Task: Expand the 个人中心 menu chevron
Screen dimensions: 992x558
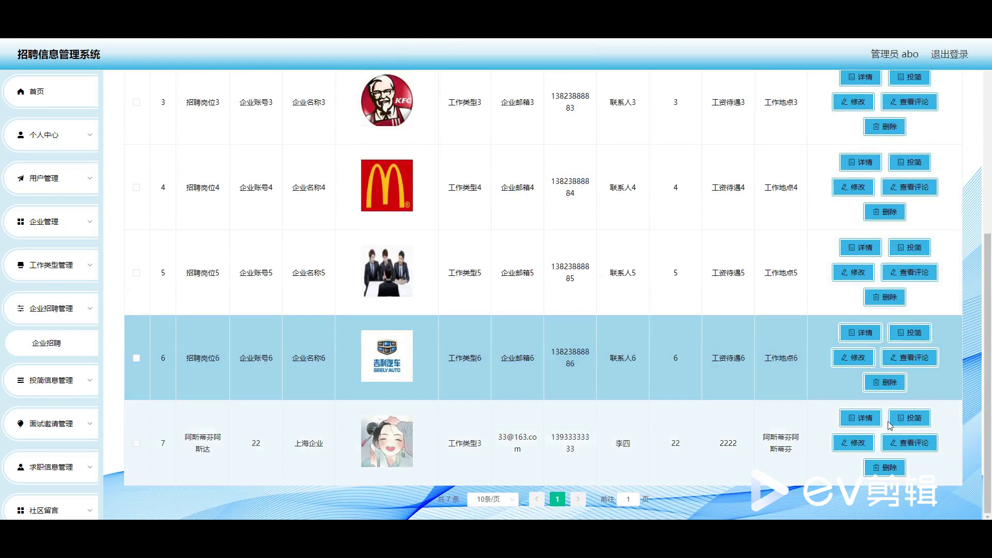Action: pyautogui.click(x=89, y=135)
